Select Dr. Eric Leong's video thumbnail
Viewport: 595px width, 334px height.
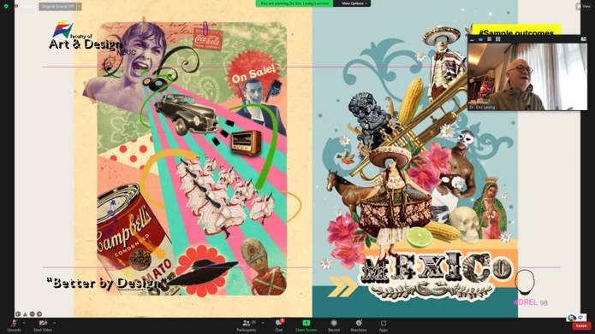[x=527, y=77]
